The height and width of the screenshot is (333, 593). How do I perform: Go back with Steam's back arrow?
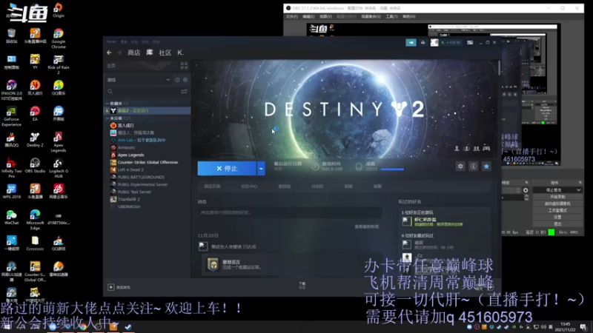point(109,53)
